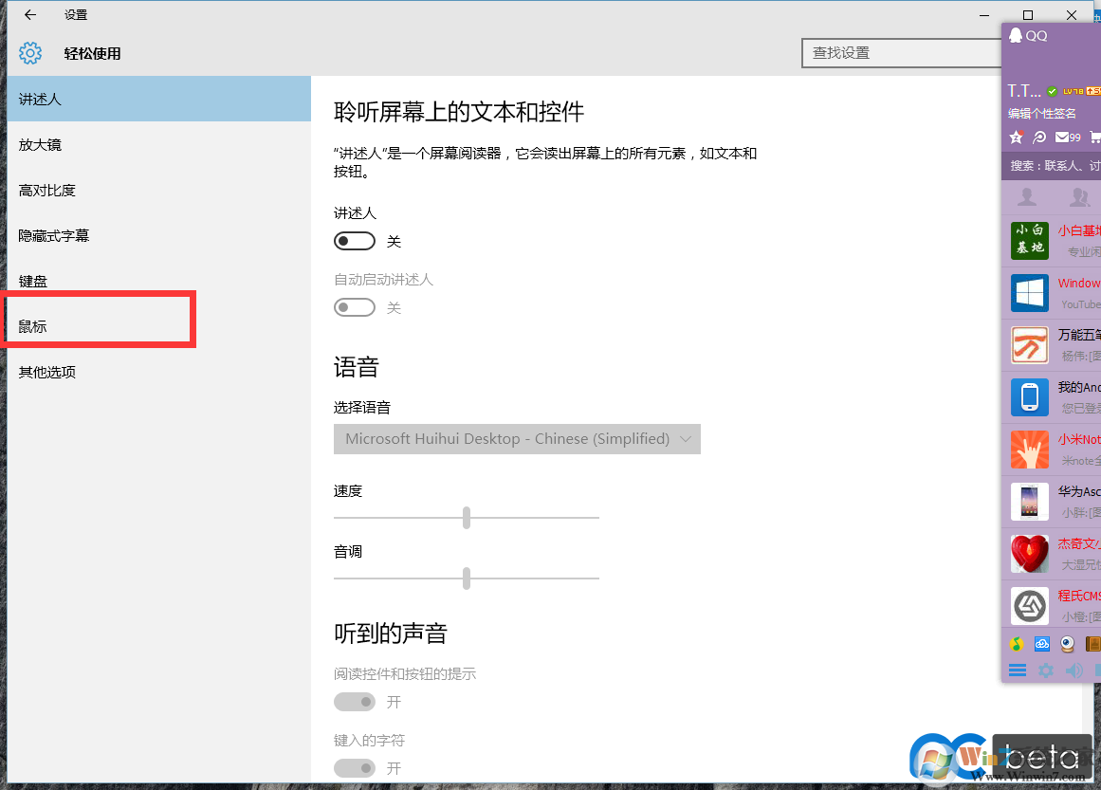Select 鼠标 in sidebar
Viewport: 1101px width, 790px height.
[158, 326]
